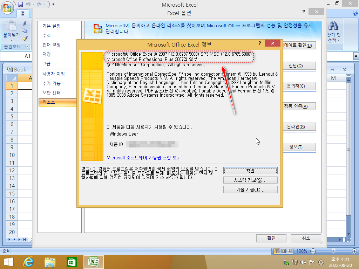The image size is (359, 269).
Task: Open Customize Quick Access Toolbar dropdown
Action: point(53,4)
